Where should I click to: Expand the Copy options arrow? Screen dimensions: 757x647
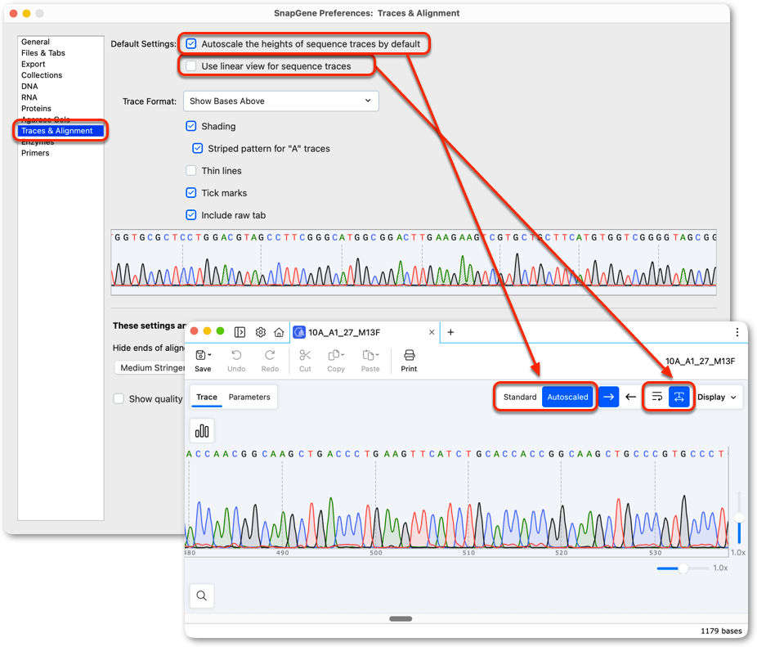pyautogui.click(x=343, y=355)
